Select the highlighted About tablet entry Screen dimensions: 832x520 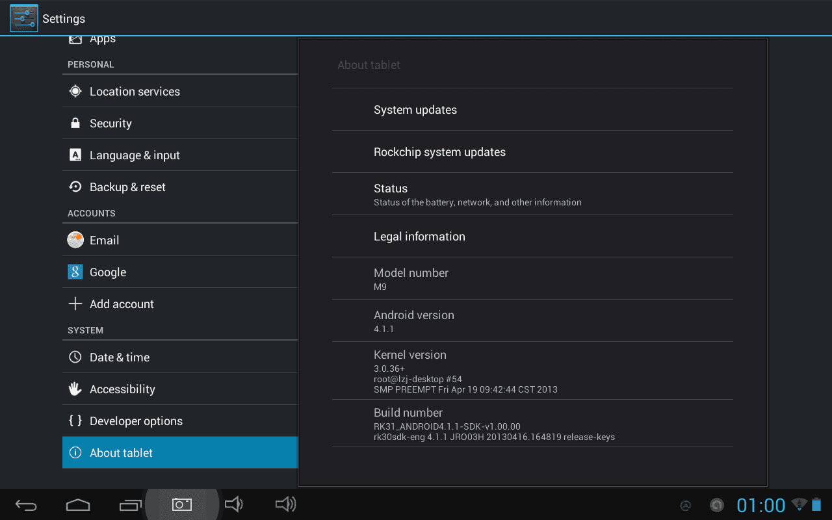[180, 452]
